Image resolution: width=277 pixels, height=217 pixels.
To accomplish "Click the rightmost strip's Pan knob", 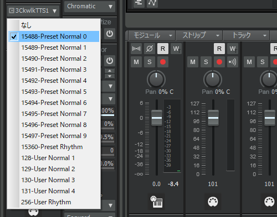I will (269, 79).
